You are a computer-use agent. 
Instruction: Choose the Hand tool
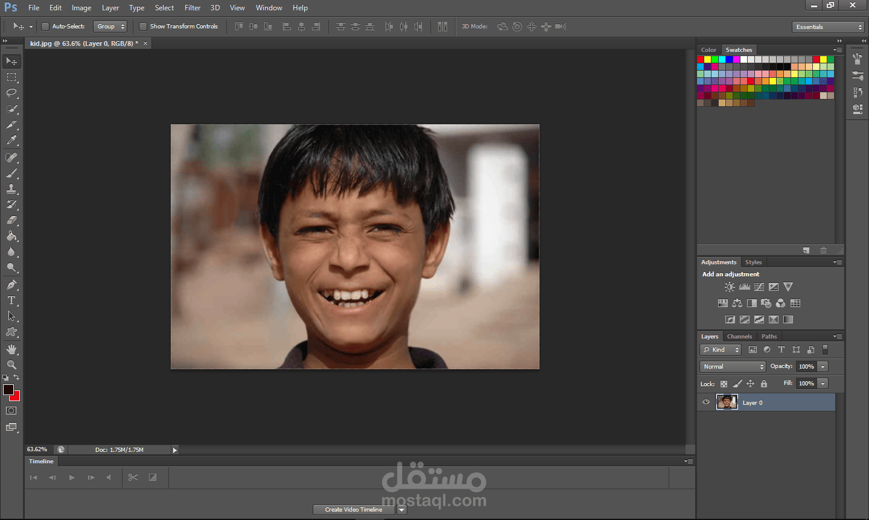tap(11, 349)
